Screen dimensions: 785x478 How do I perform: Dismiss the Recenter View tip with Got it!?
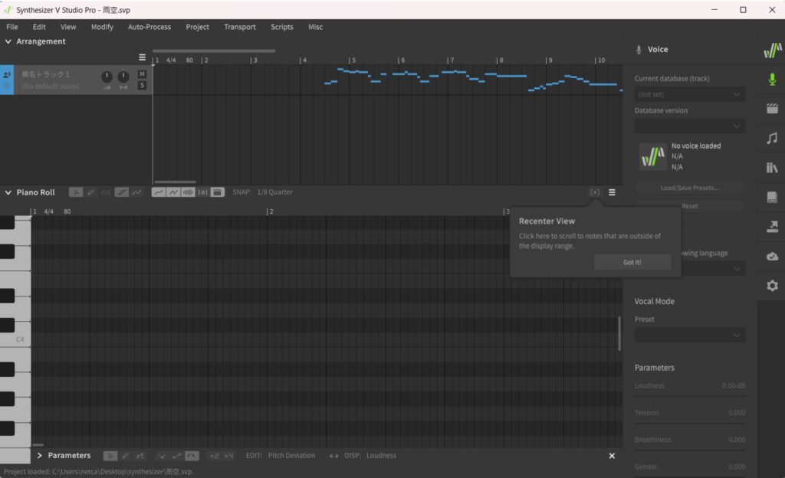(x=632, y=262)
